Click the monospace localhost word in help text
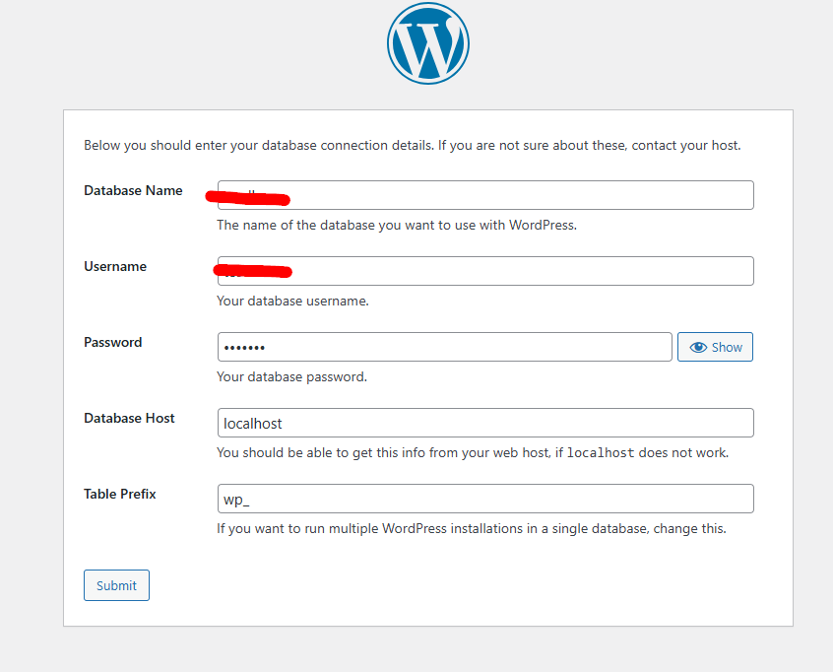This screenshot has height=672, width=833. pyautogui.click(x=604, y=453)
